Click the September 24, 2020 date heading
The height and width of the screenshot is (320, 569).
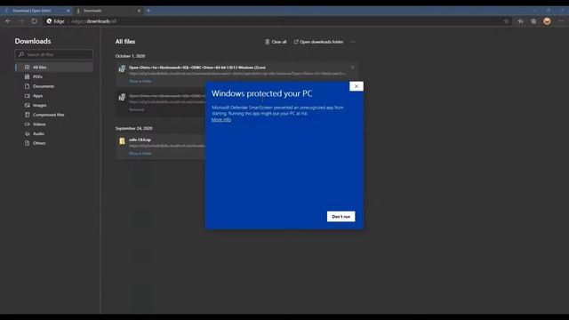[x=134, y=128]
